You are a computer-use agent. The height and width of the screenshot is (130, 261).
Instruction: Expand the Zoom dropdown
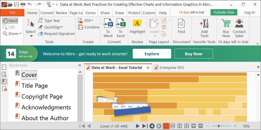click(x=12, y=34)
